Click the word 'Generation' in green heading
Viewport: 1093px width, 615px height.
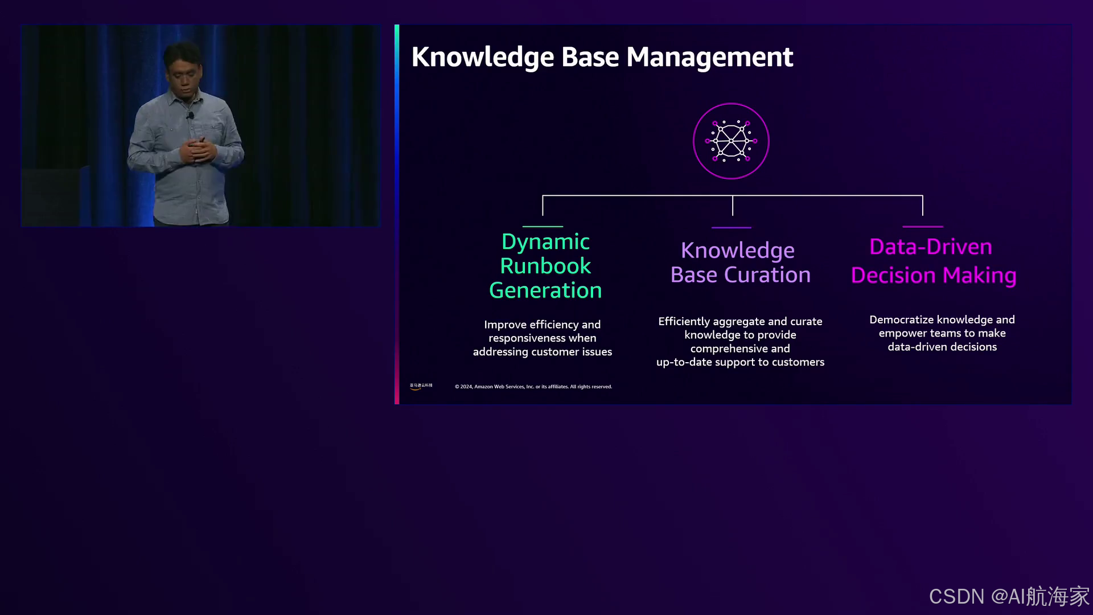click(x=545, y=290)
